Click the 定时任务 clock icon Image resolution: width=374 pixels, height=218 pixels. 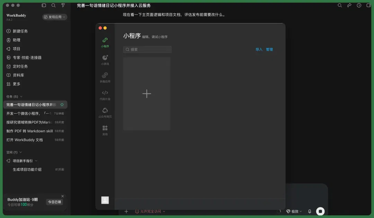[9, 66]
